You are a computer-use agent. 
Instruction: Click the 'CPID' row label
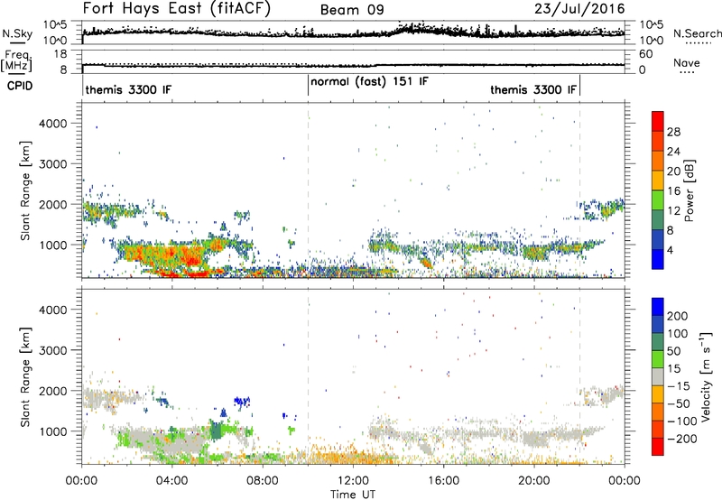(x=20, y=86)
